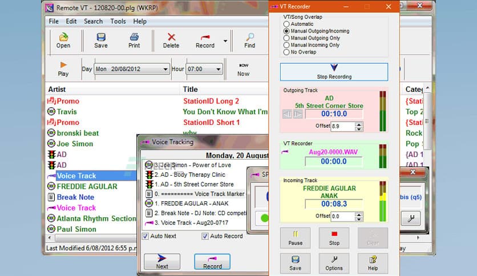Click the Remote VT application title icon
The width and height of the screenshot is (477, 276).
click(49, 7)
